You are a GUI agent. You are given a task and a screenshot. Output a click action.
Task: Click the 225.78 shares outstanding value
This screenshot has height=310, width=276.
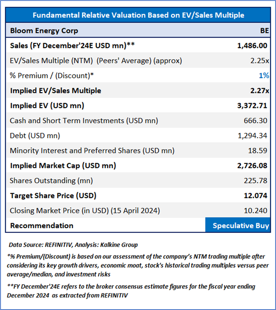(257, 181)
